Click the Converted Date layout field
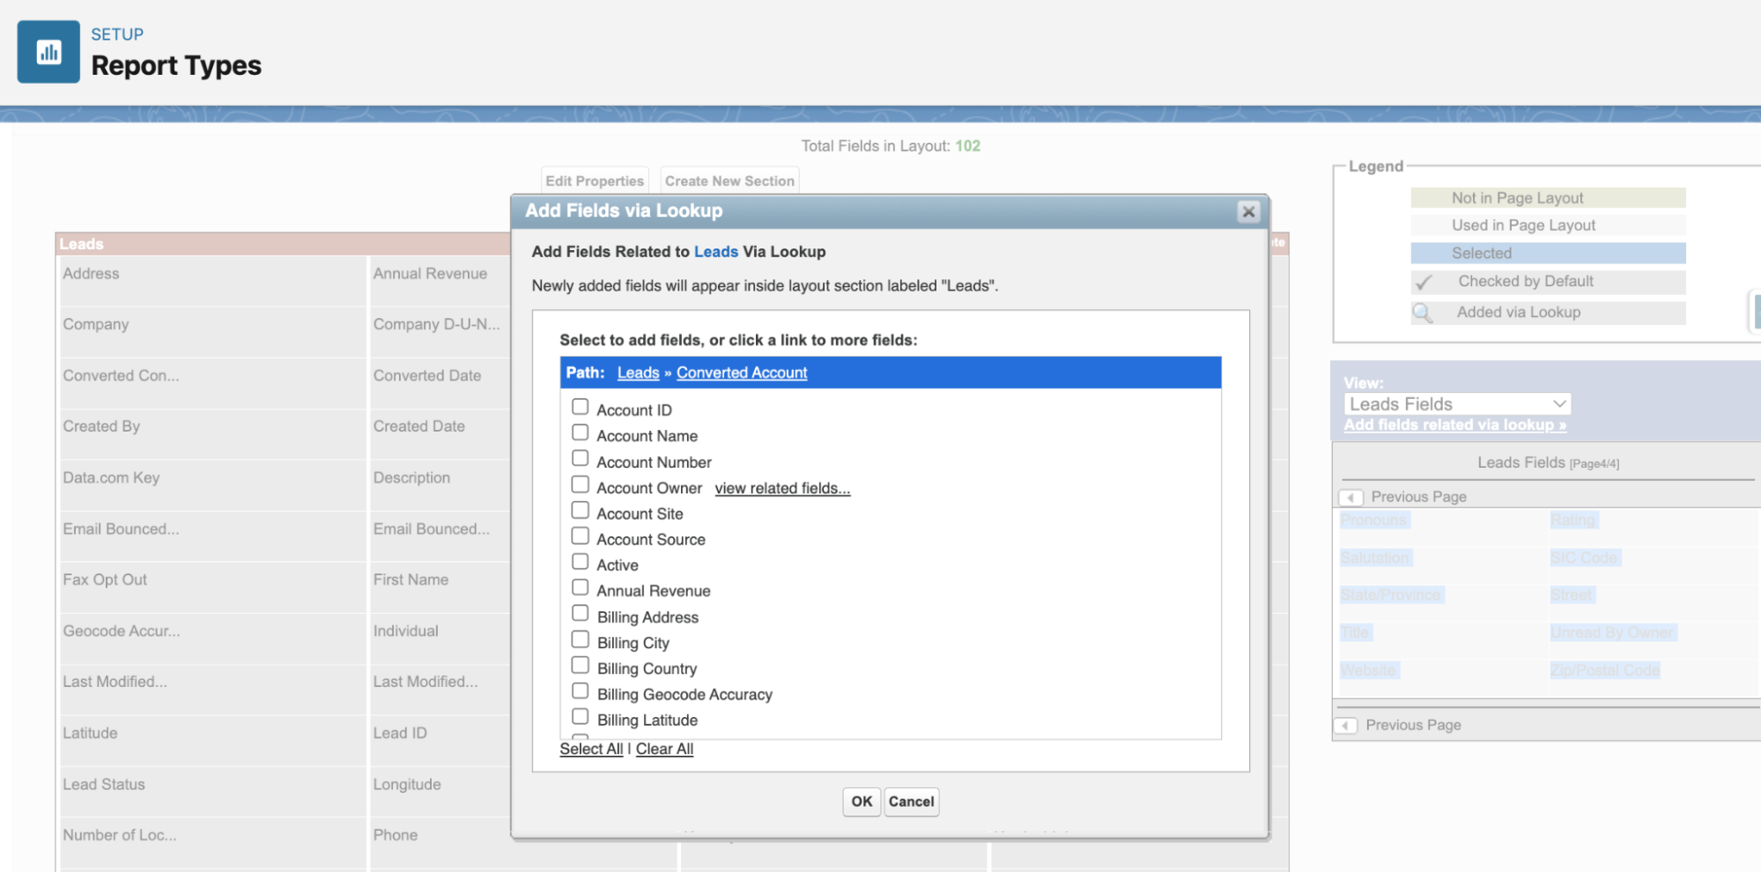1761x872 pixels. point(440,383)
